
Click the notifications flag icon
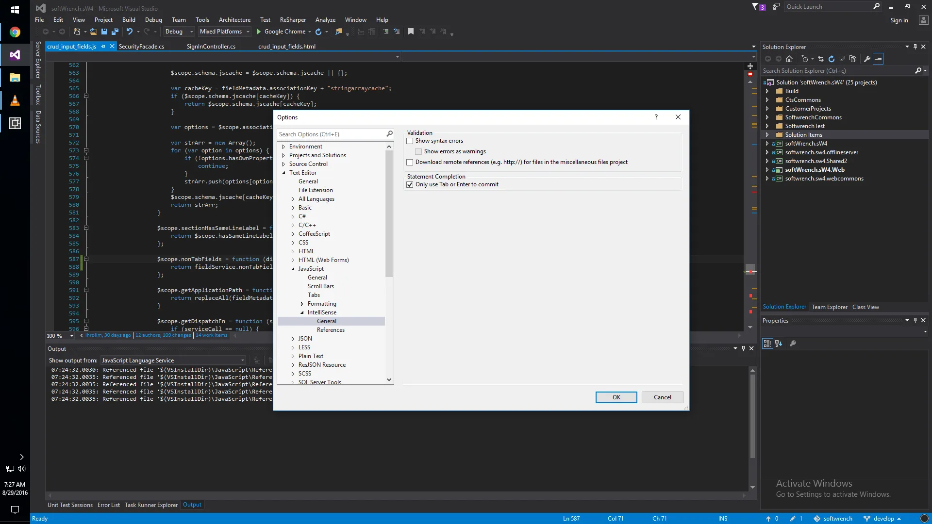(755, 7)
